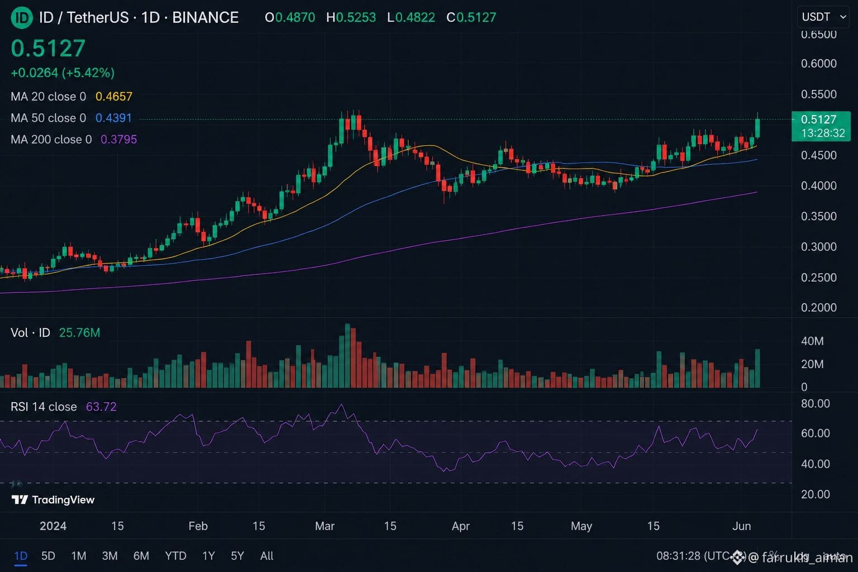Click the header close price C0.5127

point(471,17)
